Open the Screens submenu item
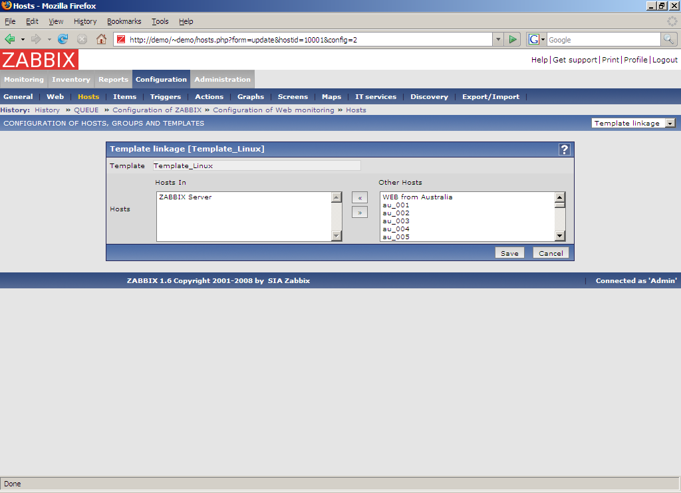Image resolution: width=681 pixels, height=493 pixels. [293, 97]
